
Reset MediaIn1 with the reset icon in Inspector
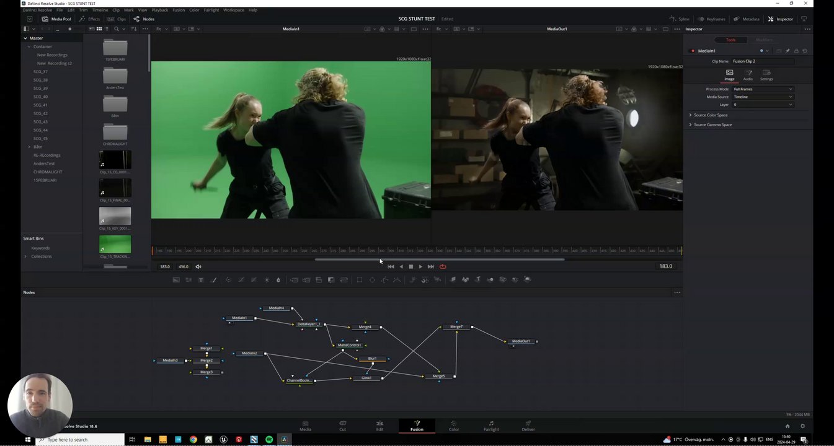click(x=805, y=51)
